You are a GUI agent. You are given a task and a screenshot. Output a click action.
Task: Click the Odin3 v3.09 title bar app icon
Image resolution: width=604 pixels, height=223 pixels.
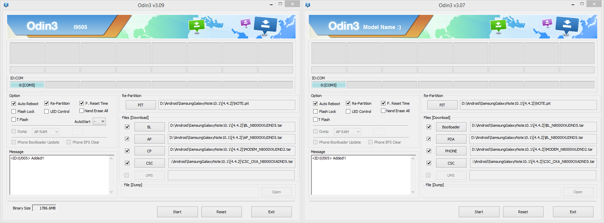coord(6,5)
